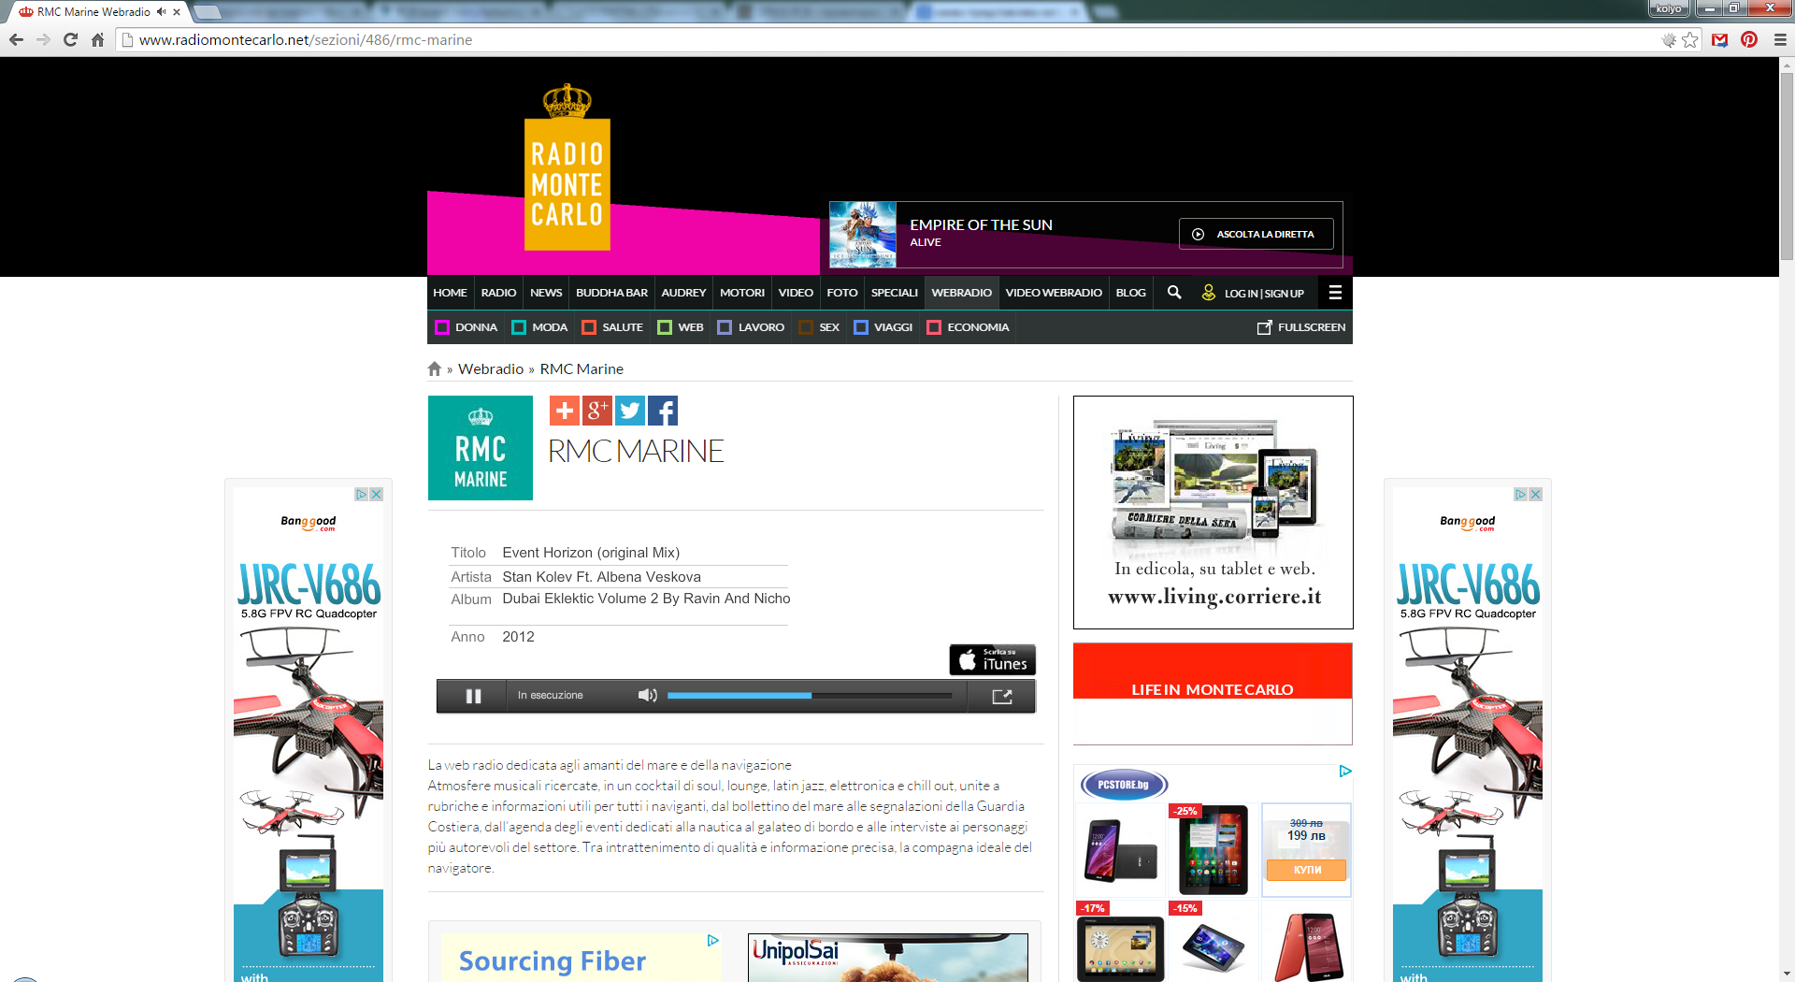Open the FOTO menu item

point(842,293)
